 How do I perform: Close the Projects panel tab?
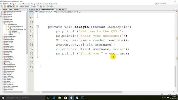point(8,9)
